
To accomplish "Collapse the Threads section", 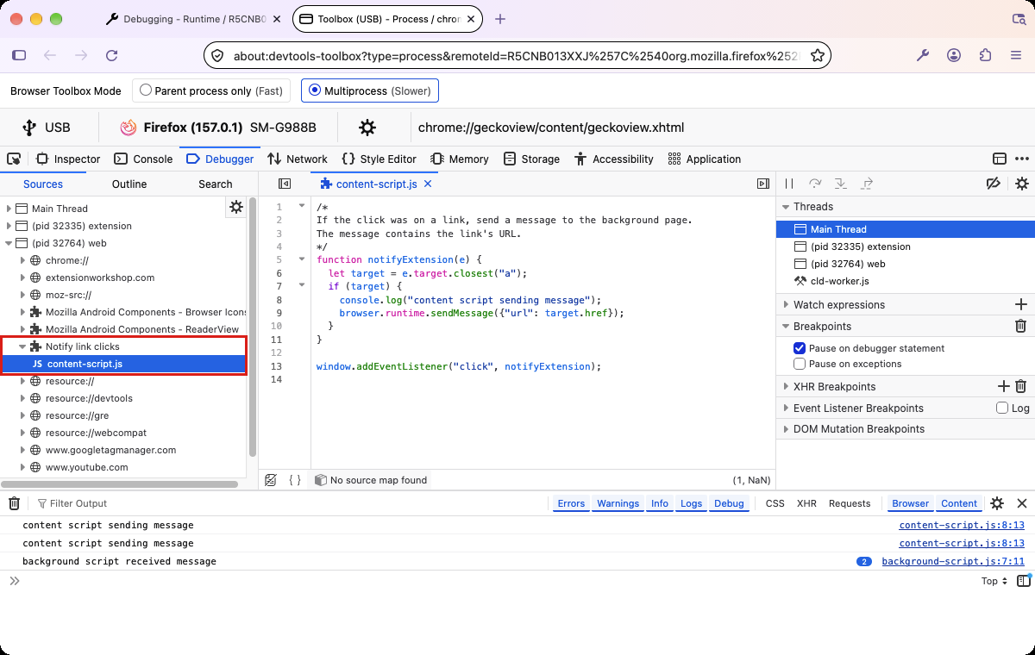I will coord(786,207).
